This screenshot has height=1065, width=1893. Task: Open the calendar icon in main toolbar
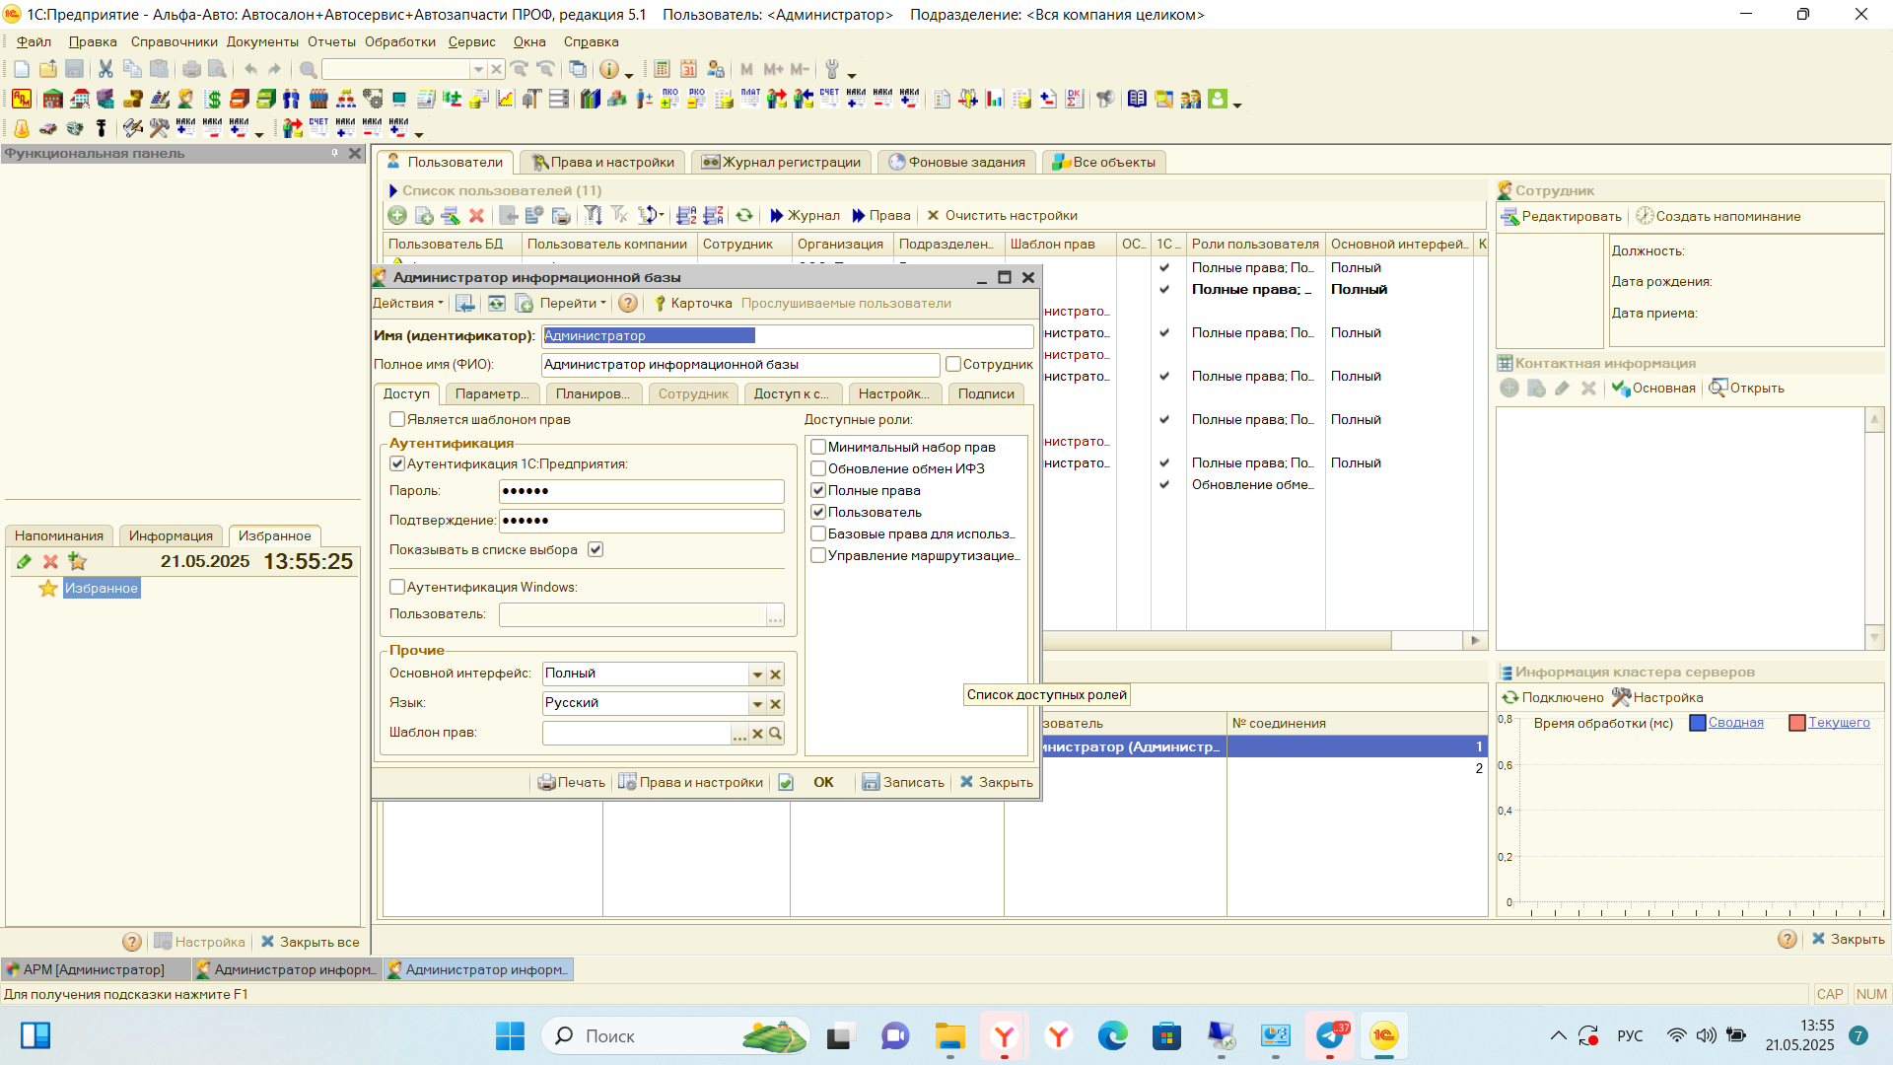[x=688, y=69]
